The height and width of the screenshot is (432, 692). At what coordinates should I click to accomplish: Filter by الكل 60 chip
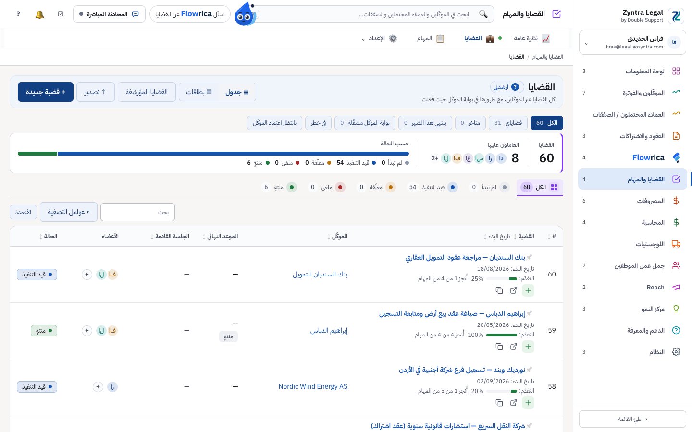[x=547, y=123]
